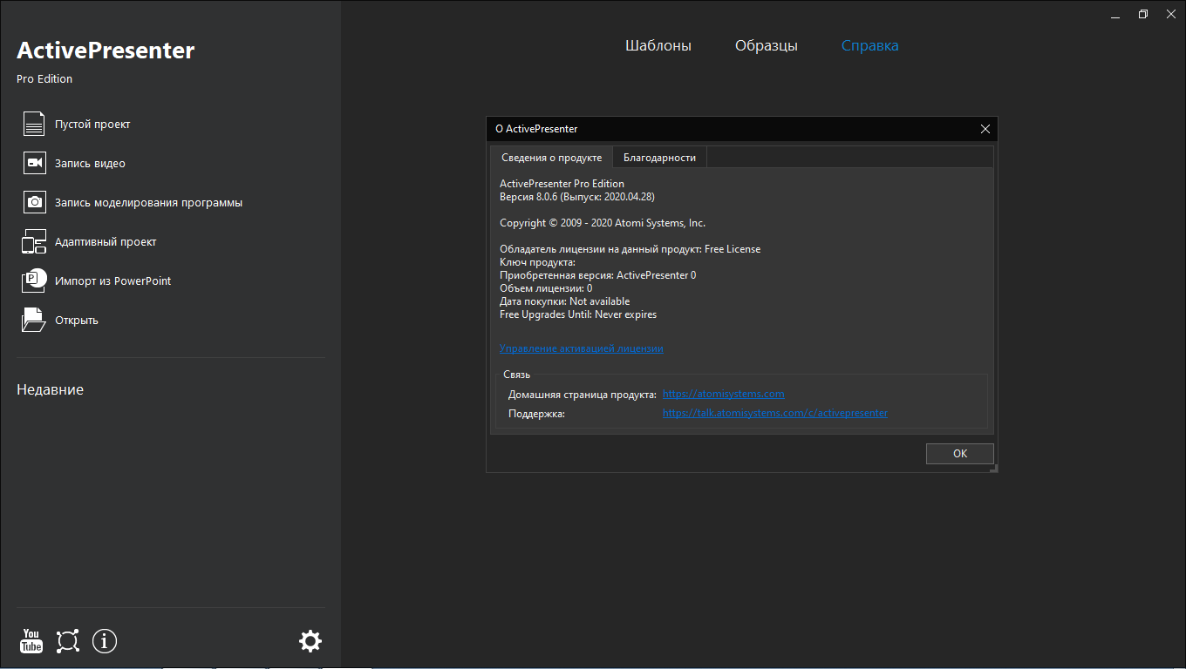Create 'Адаптивный проект'

click(106, 242)
